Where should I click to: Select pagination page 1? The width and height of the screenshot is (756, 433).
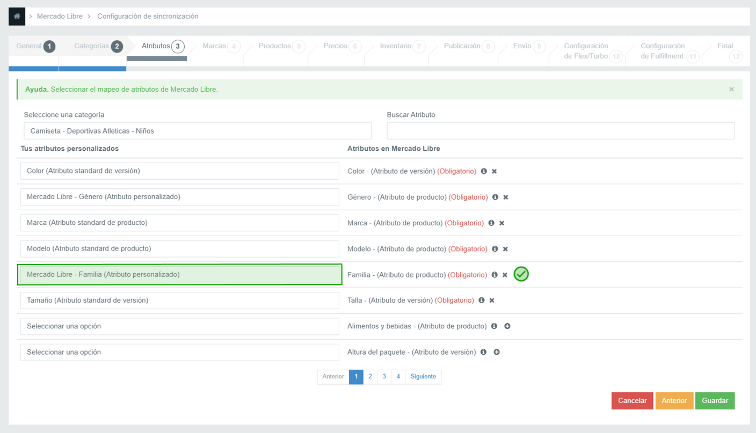click(x=356, y=377)
